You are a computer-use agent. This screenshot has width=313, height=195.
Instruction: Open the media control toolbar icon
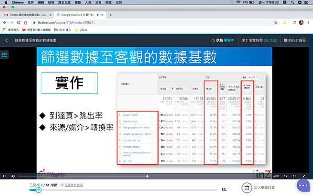(x=294, y=22)
